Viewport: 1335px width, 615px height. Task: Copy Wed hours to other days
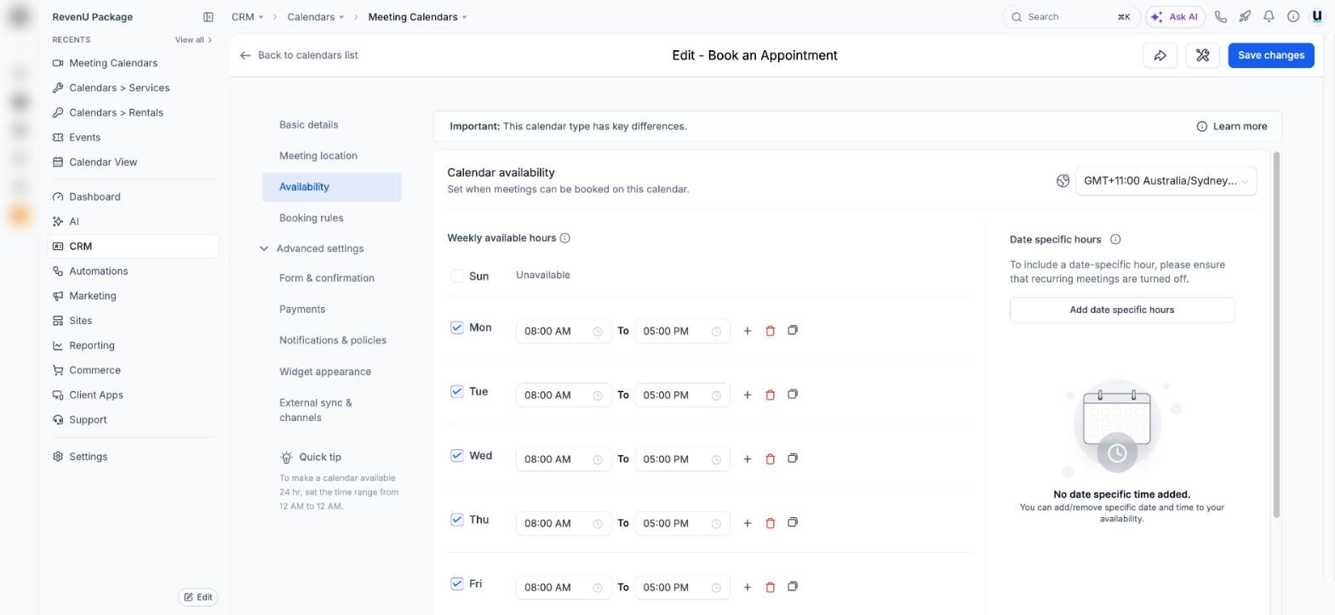(793, 458)
